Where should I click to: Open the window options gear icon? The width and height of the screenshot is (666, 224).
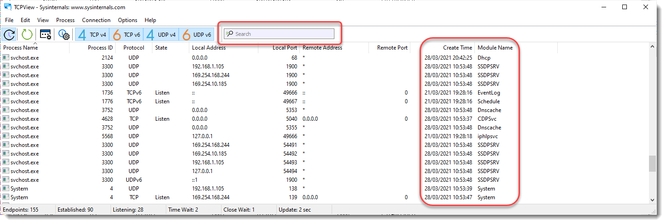(x=45, y=34)
